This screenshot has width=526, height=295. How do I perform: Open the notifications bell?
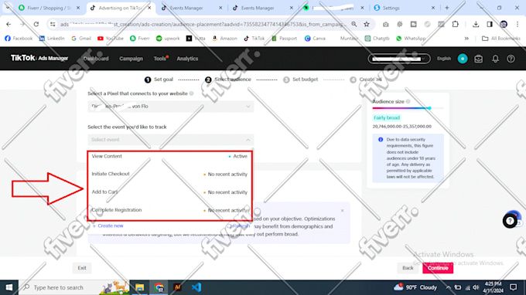pyautogui.click(x=495, y=59)
